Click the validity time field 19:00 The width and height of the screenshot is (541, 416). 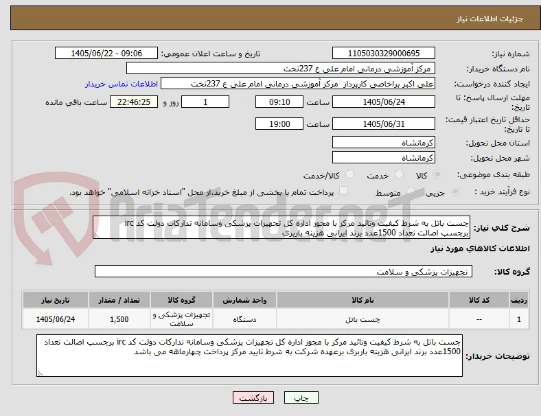(x=279, y=124)
